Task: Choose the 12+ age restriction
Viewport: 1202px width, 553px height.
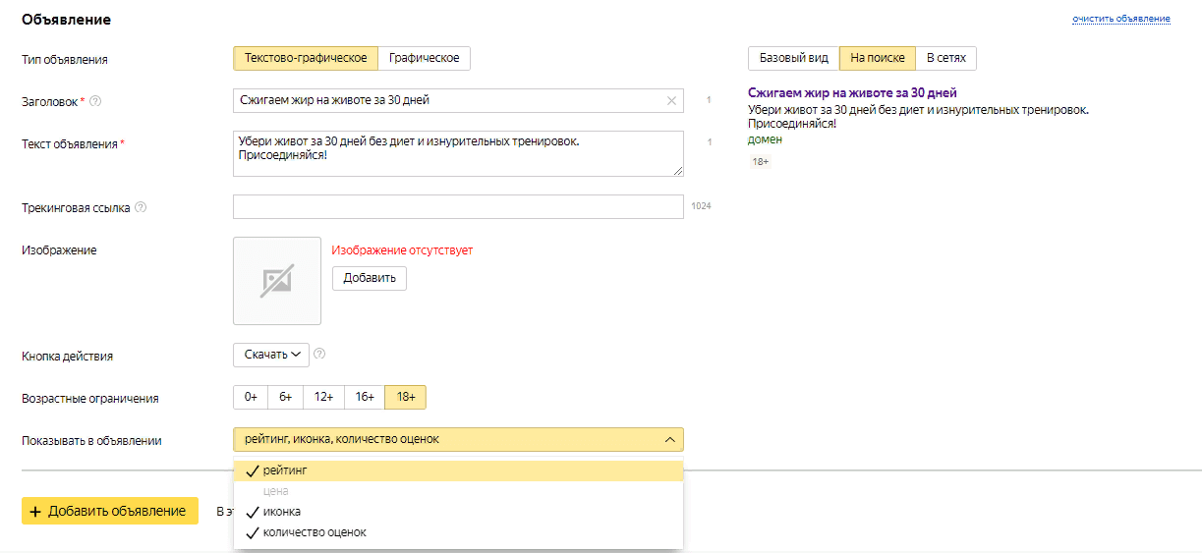Action: tap(322, 397)
